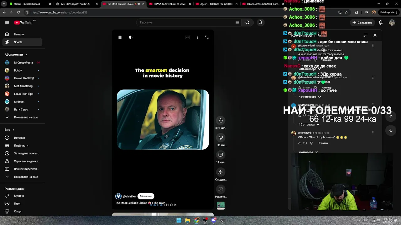Reload the page in browser
This screenshot has width=401, height=225.
click(x=18, y=12)
